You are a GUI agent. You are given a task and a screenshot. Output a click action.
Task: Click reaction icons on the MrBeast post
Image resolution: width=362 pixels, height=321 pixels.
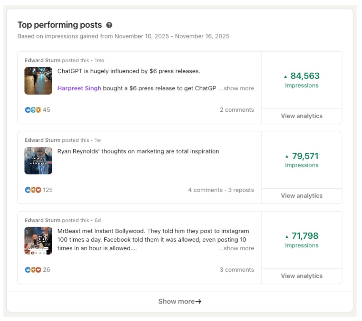(x=33, y=270)
